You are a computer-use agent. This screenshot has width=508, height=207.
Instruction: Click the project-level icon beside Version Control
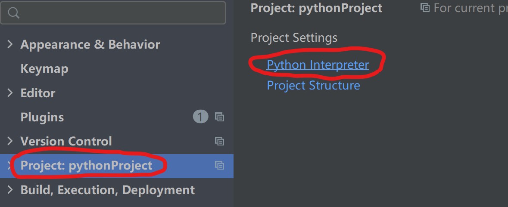[220, 141]
